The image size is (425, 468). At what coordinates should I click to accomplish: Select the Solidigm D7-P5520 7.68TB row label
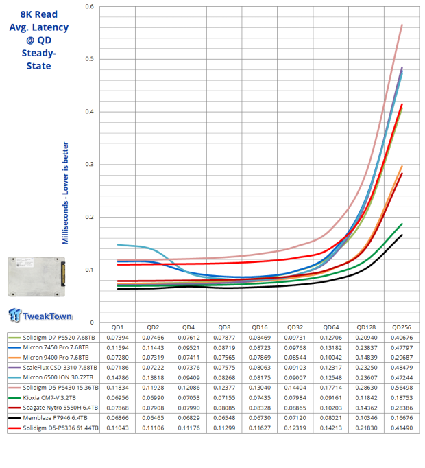[x=59, y=338]
